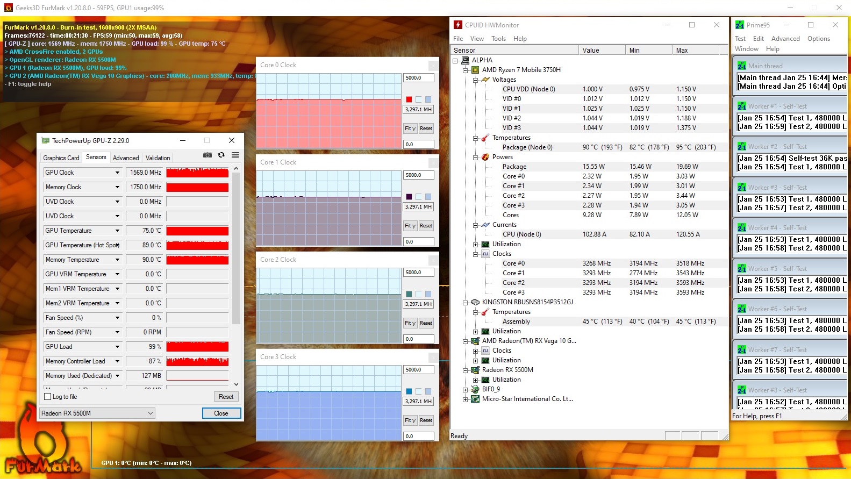Open the Prime95 Window menu
The image size is (851, 479).
(747, 49)
